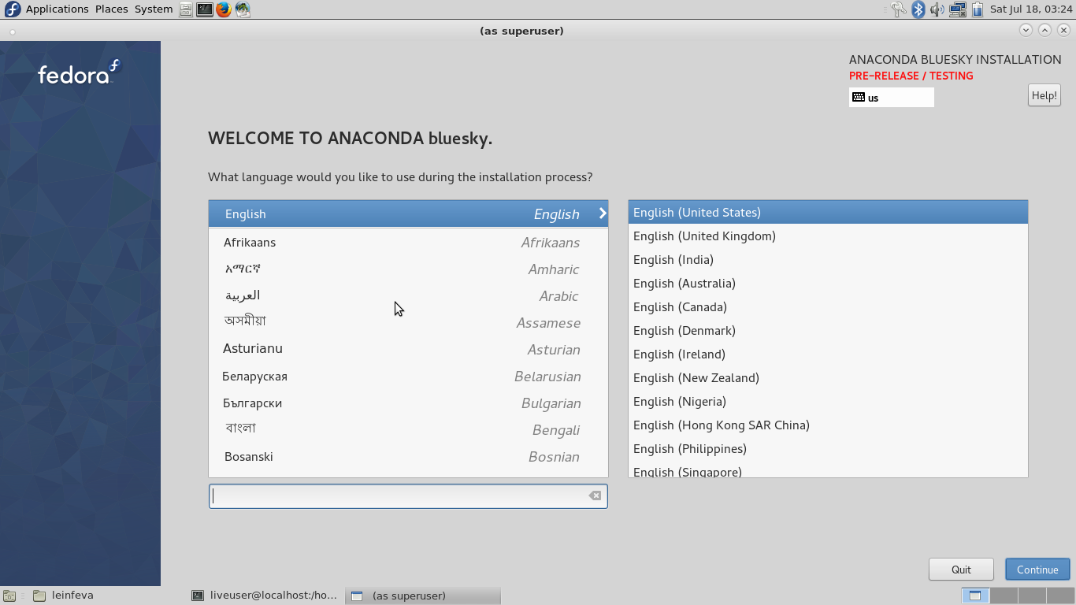The height and width of the screenshot is (605, 1076).
Task: Click the Help! button
Action: tap(1044, 95)
